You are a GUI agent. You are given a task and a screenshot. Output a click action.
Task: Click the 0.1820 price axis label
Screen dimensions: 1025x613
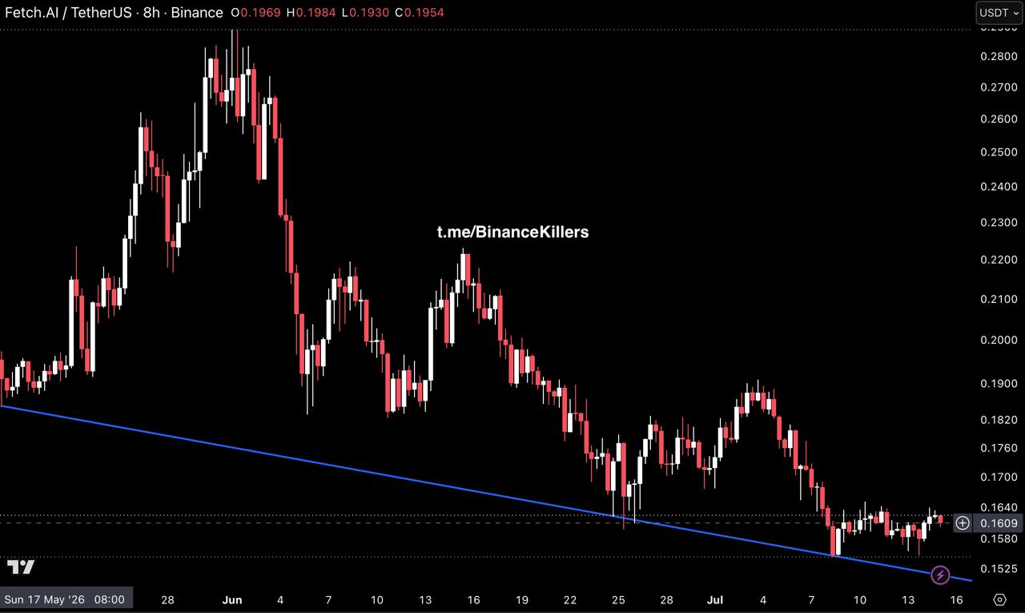(x=999, y=419)
